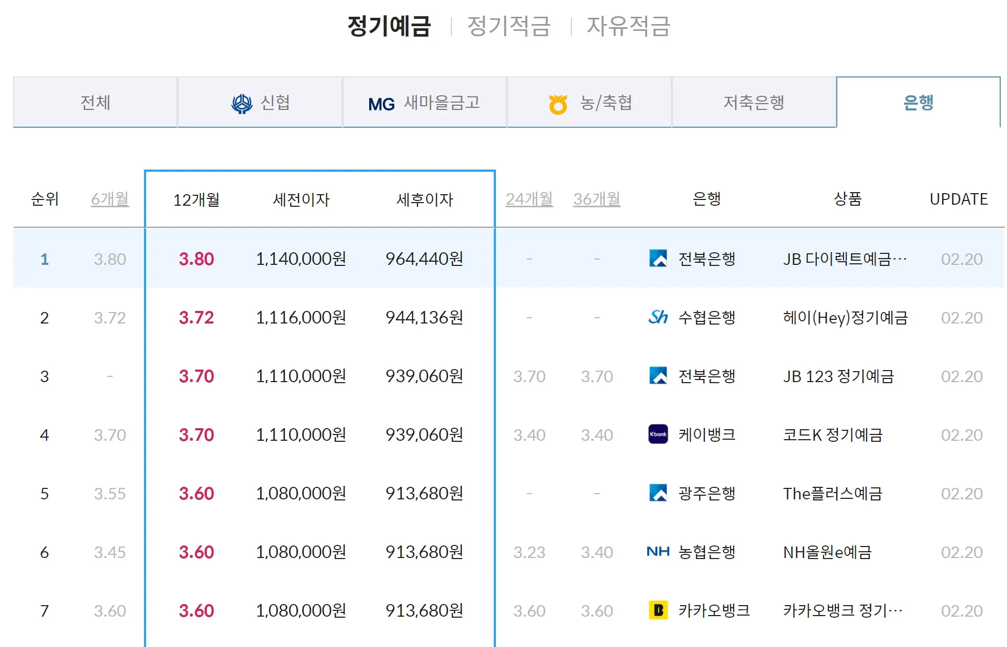Click 964,440원 after-tax interest
1007x647 pixels.
pos(425,259)
